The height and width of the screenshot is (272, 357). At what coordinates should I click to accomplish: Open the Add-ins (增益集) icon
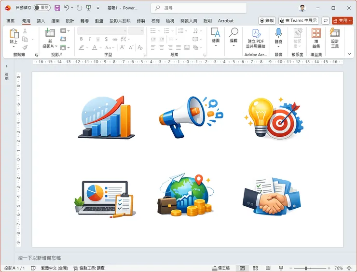[x=316, y=33]
